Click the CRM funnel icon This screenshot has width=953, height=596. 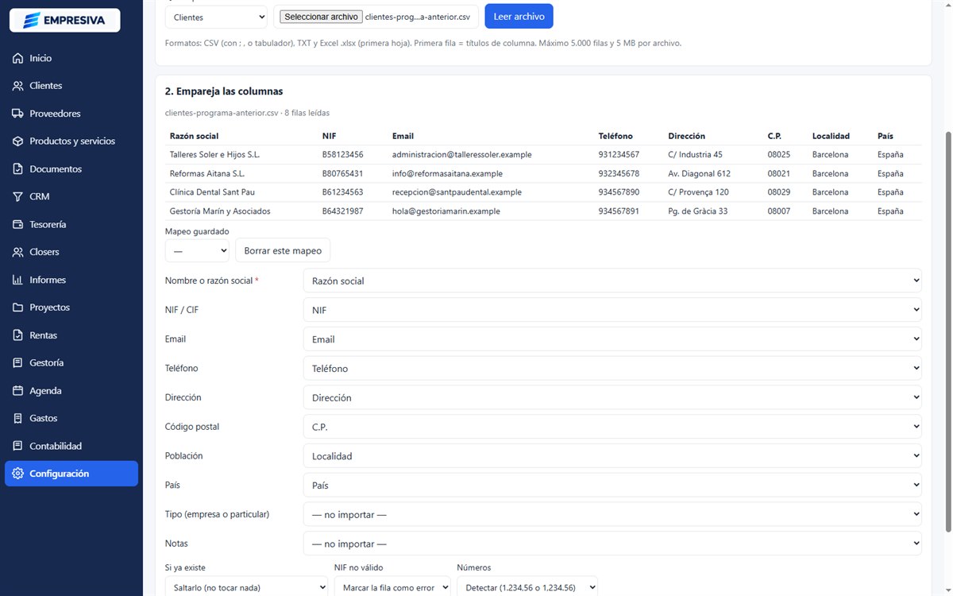[17, 196]
